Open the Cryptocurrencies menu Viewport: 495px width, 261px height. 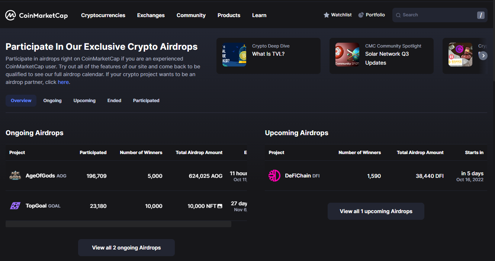coord(103,15)
